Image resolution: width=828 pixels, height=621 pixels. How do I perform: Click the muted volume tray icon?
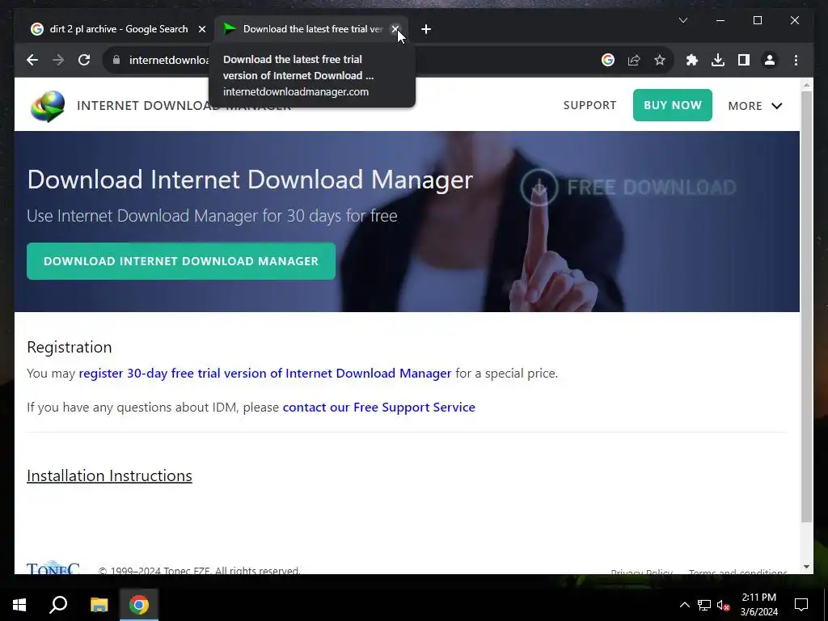pos(723,605)
